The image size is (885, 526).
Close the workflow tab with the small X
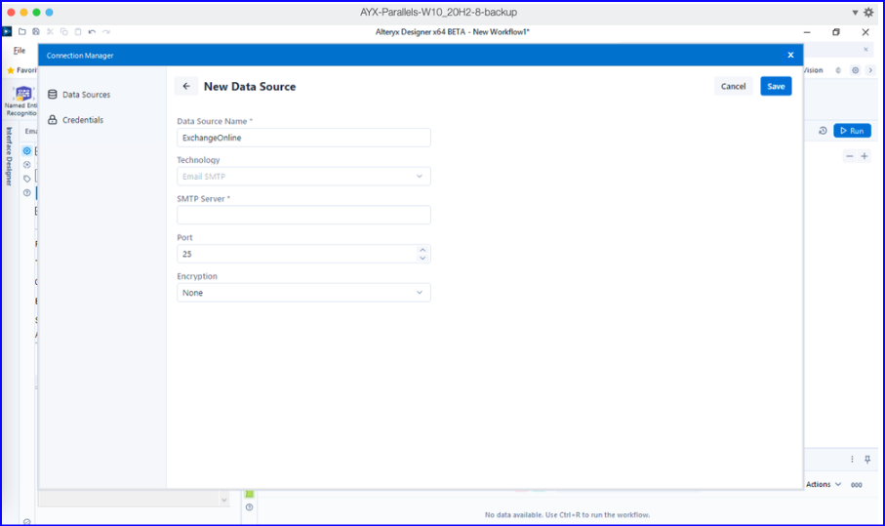click(865, 50)
